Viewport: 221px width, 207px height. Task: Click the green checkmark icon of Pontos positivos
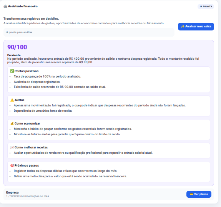(x=12, y=71)
